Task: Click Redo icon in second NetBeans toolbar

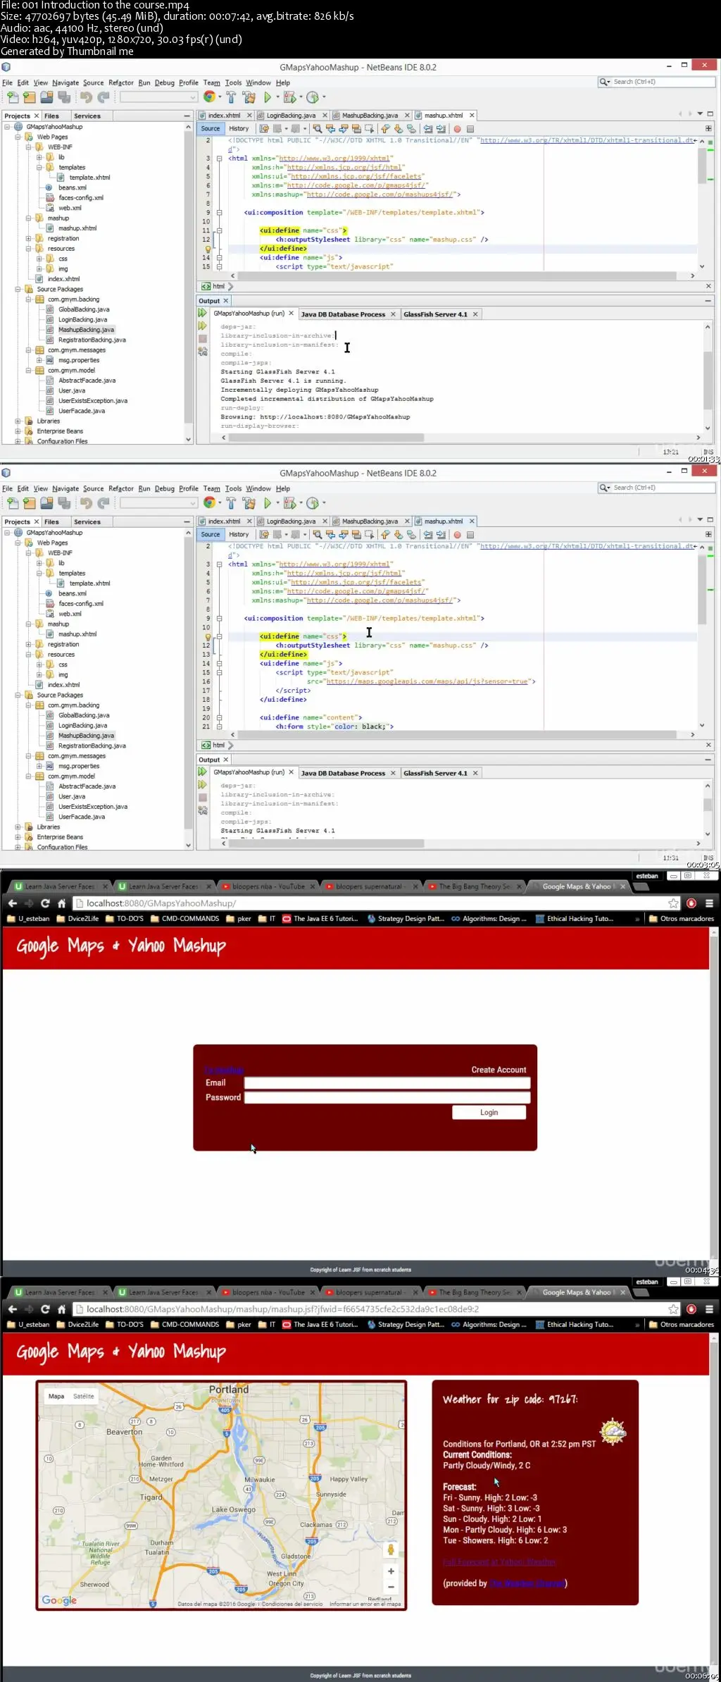Action: coord(104,503)
